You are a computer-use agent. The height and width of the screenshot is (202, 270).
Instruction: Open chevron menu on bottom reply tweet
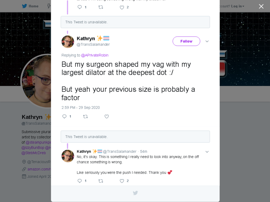click(x=207, y=152)
